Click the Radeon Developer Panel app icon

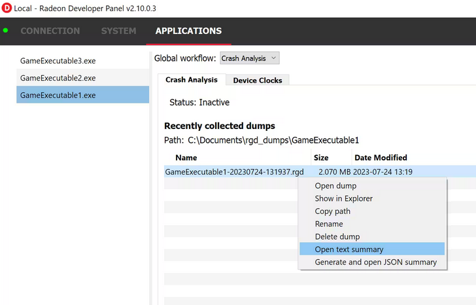8,9
